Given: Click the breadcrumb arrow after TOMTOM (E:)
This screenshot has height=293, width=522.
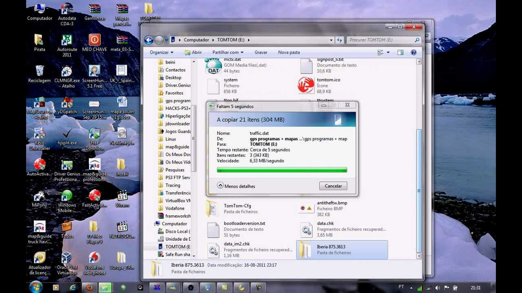Looking at the screenshot, I should coord(249,40).
